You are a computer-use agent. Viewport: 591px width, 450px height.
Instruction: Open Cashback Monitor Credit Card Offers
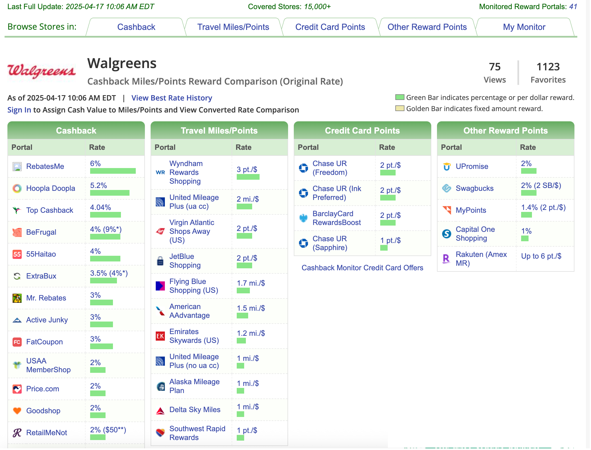click(x=362, y=268)
